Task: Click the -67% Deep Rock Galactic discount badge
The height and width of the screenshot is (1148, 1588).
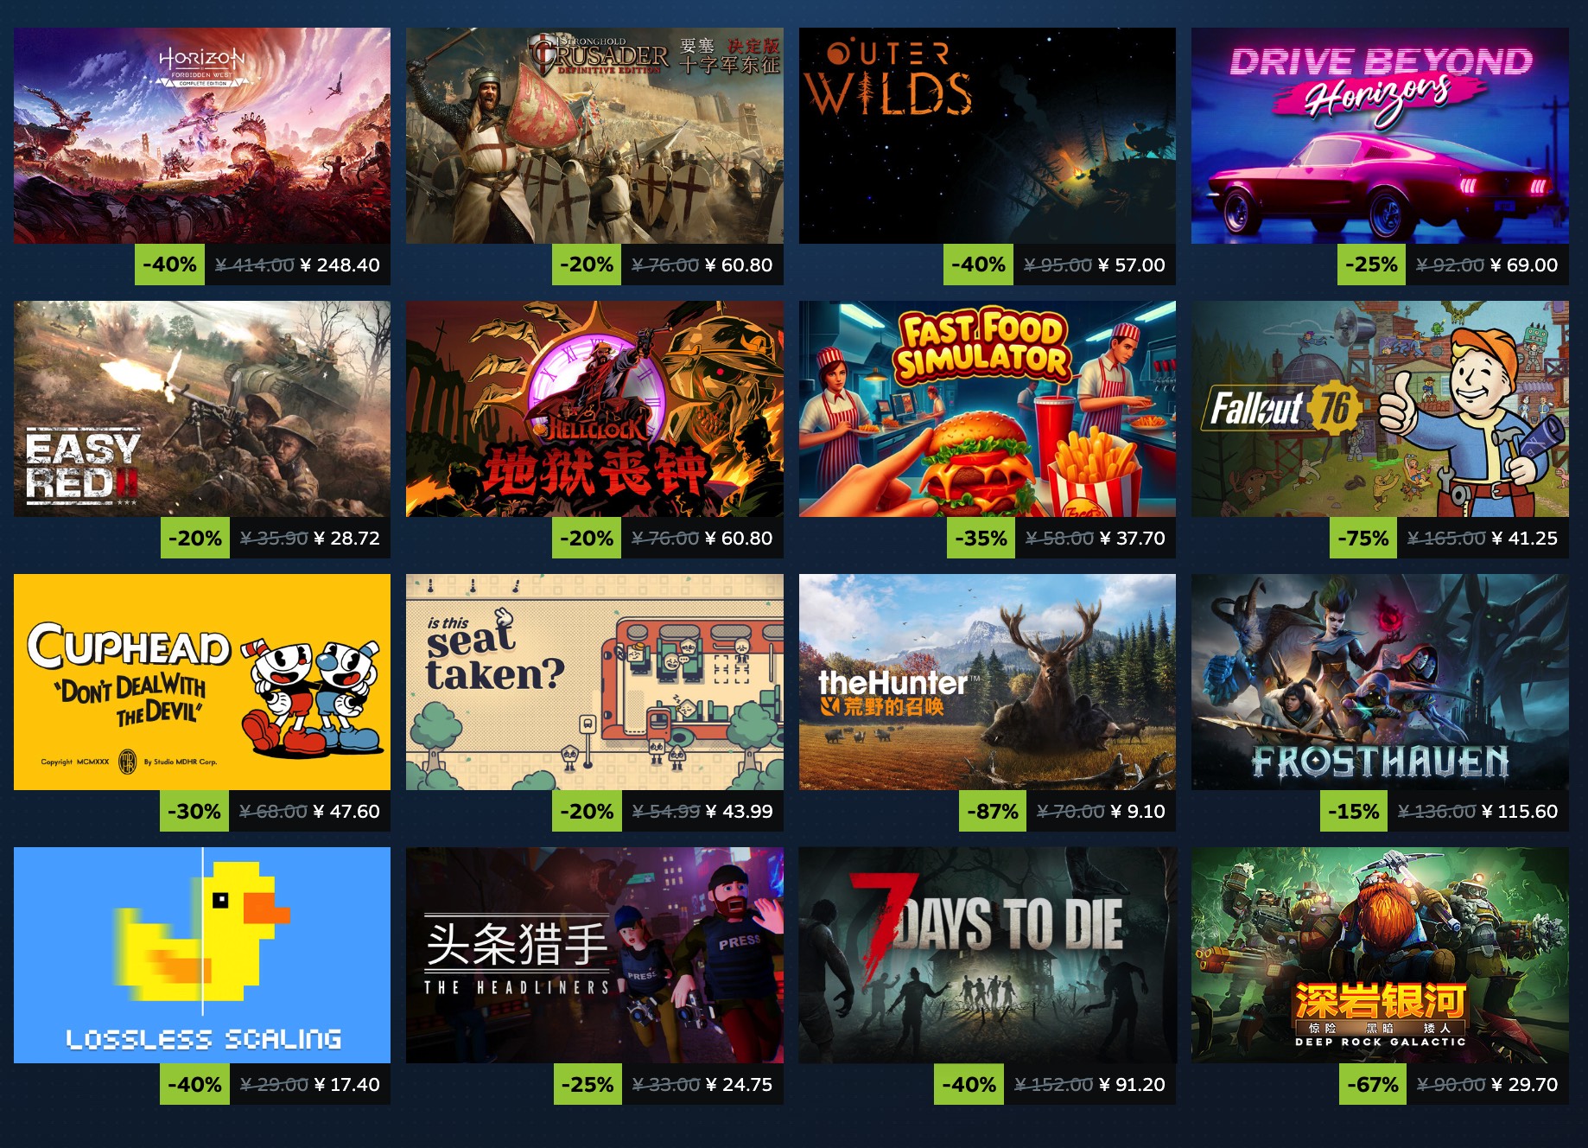Action: click(x=1372, y=1084)
